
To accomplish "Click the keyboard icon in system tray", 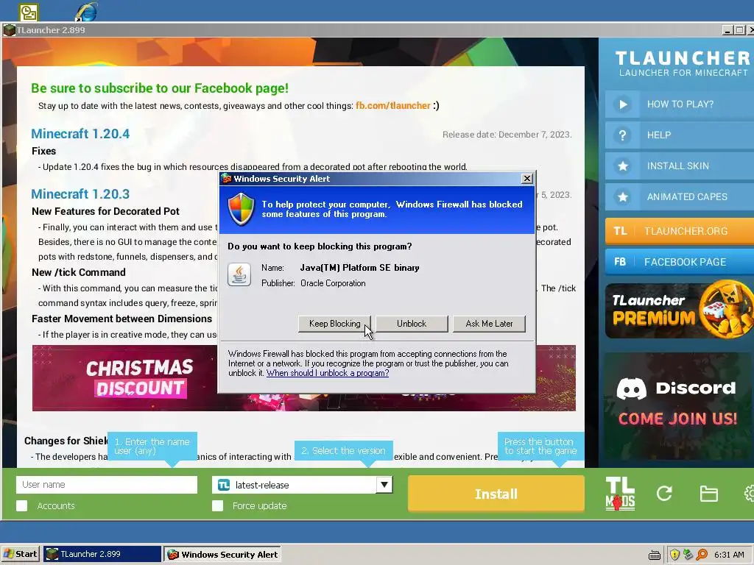I will point(655,555).
